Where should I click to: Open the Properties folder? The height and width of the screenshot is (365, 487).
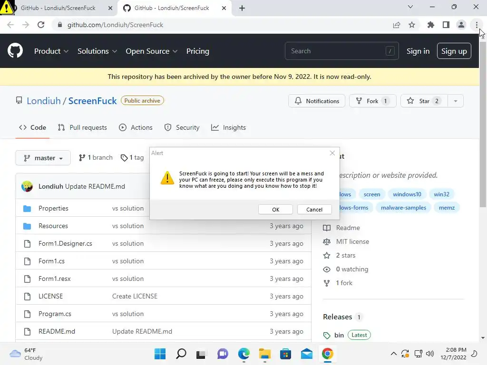tap(53, 208)
